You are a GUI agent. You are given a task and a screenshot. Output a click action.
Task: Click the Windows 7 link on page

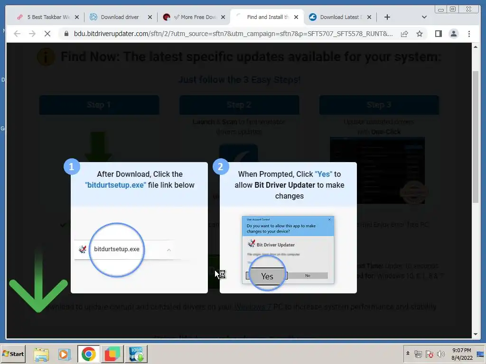coord(252,307)
